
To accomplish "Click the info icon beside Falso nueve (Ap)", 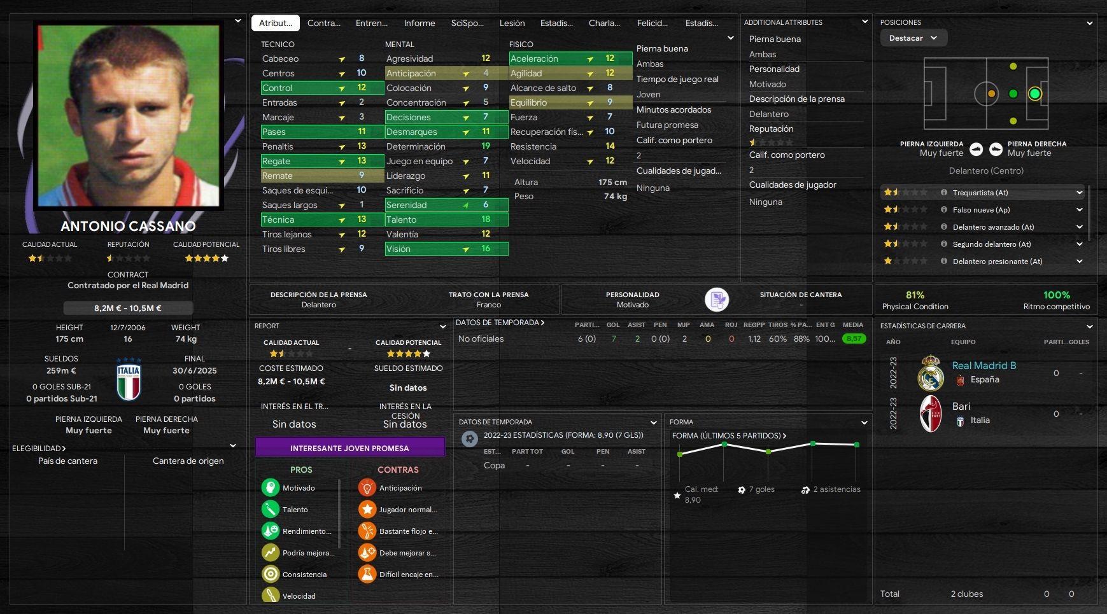I will 944,209.
